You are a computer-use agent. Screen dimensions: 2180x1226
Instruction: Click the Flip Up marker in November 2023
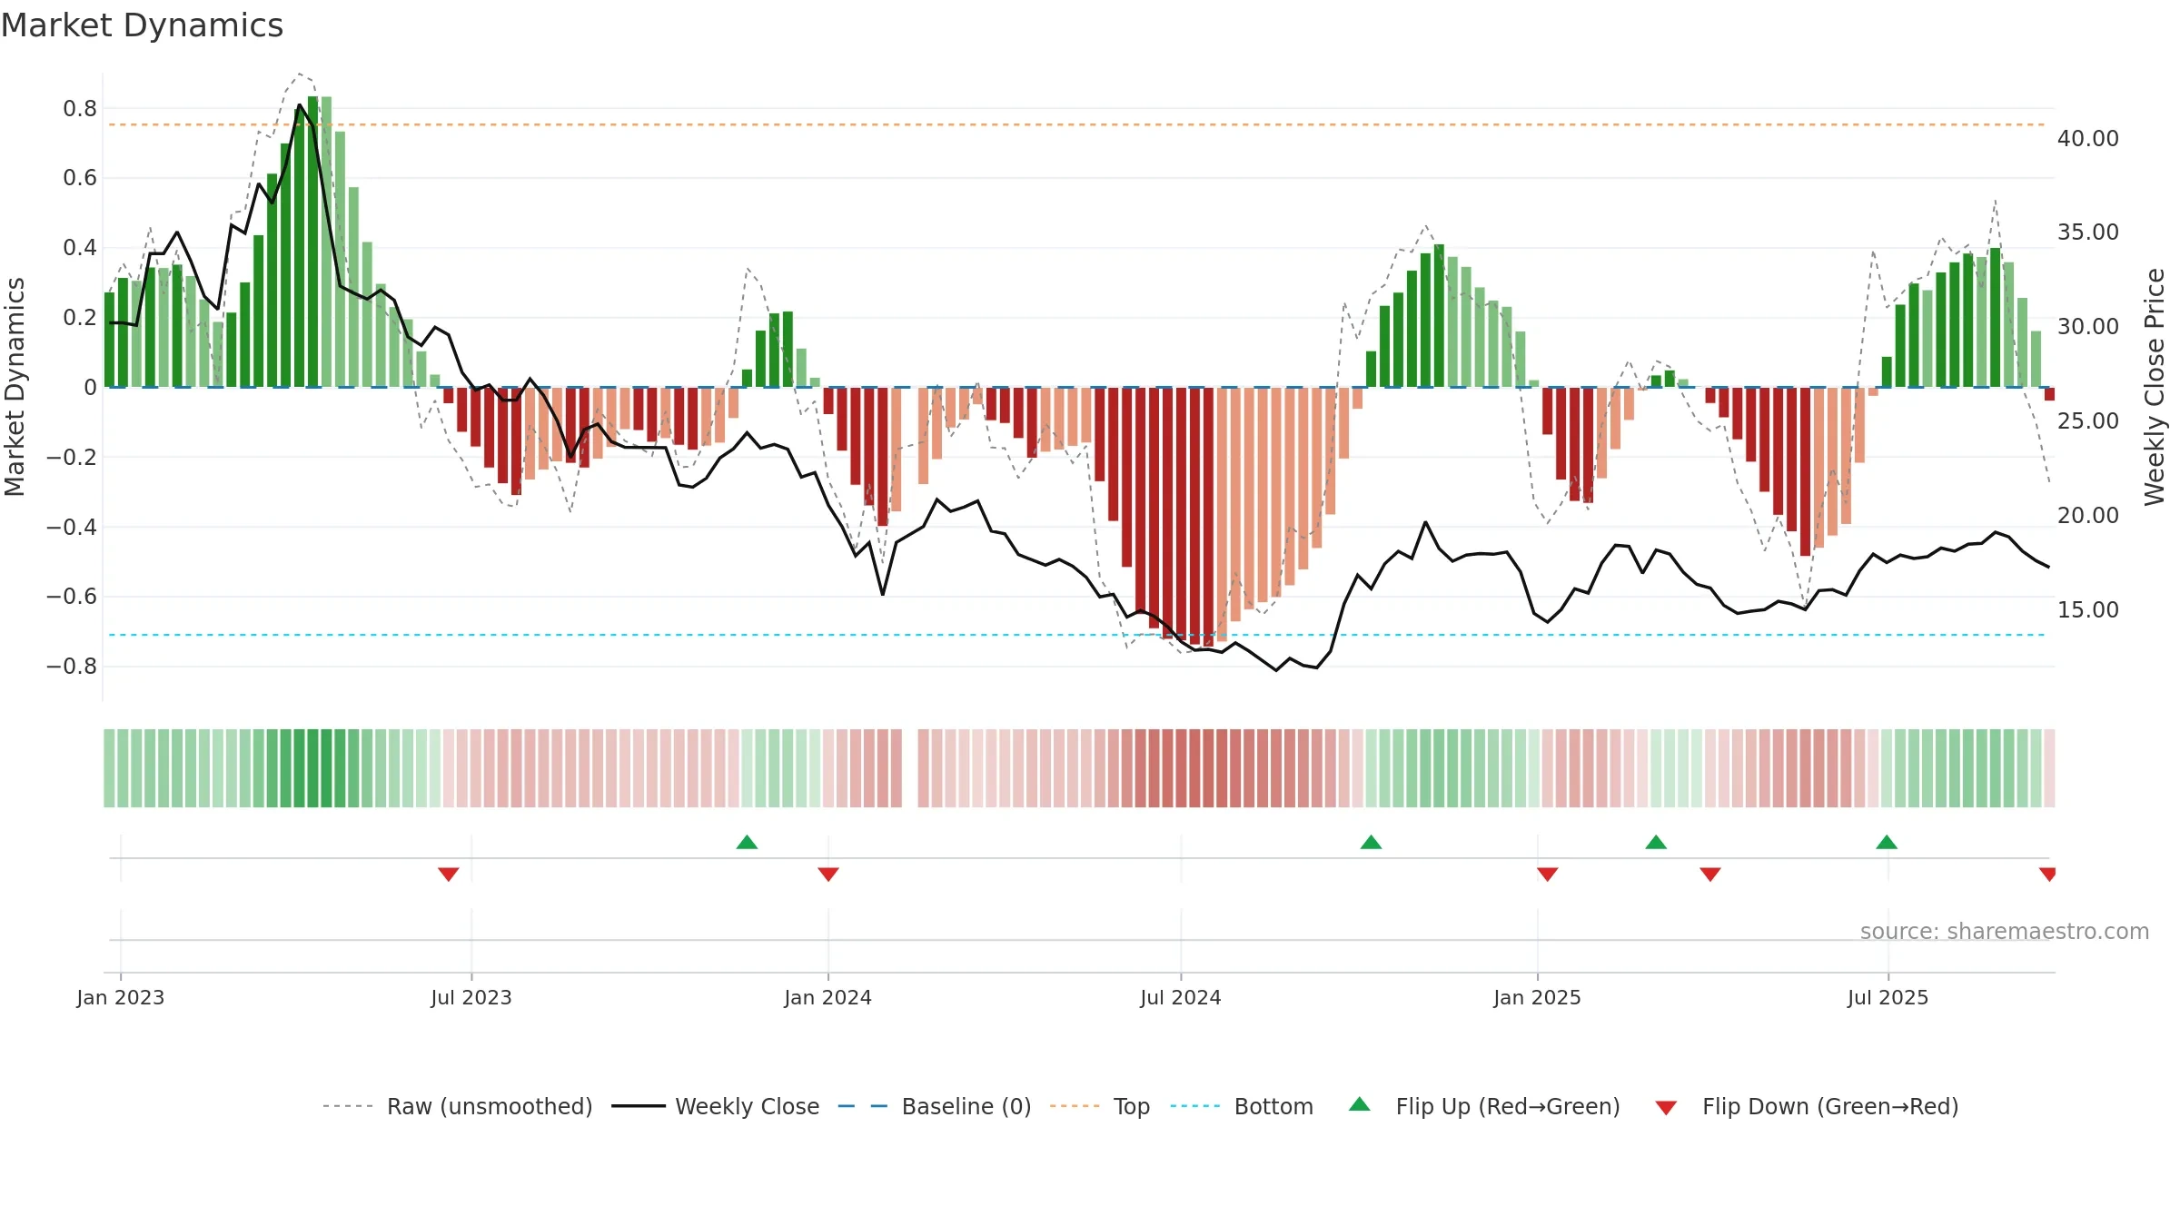coord(747,842)
